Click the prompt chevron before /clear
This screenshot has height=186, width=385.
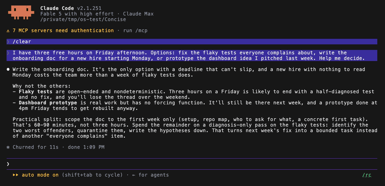click(x=8, y=42)
